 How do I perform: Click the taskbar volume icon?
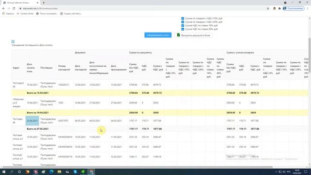click(x=284, y=172)
